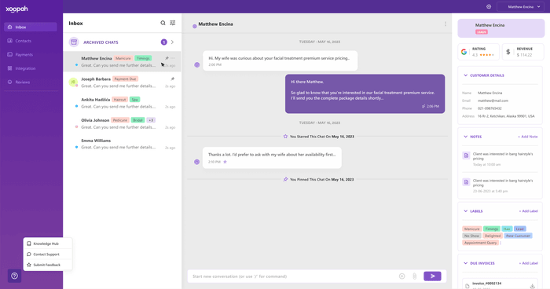Viewport: 550px width, 289px height.
Task: Expand the +3 labels on Olivia Johnson
Action: [151, 120]
